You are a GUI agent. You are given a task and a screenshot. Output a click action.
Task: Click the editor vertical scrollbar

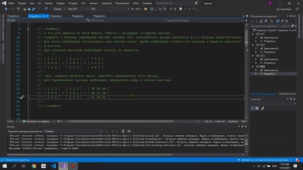246,38
